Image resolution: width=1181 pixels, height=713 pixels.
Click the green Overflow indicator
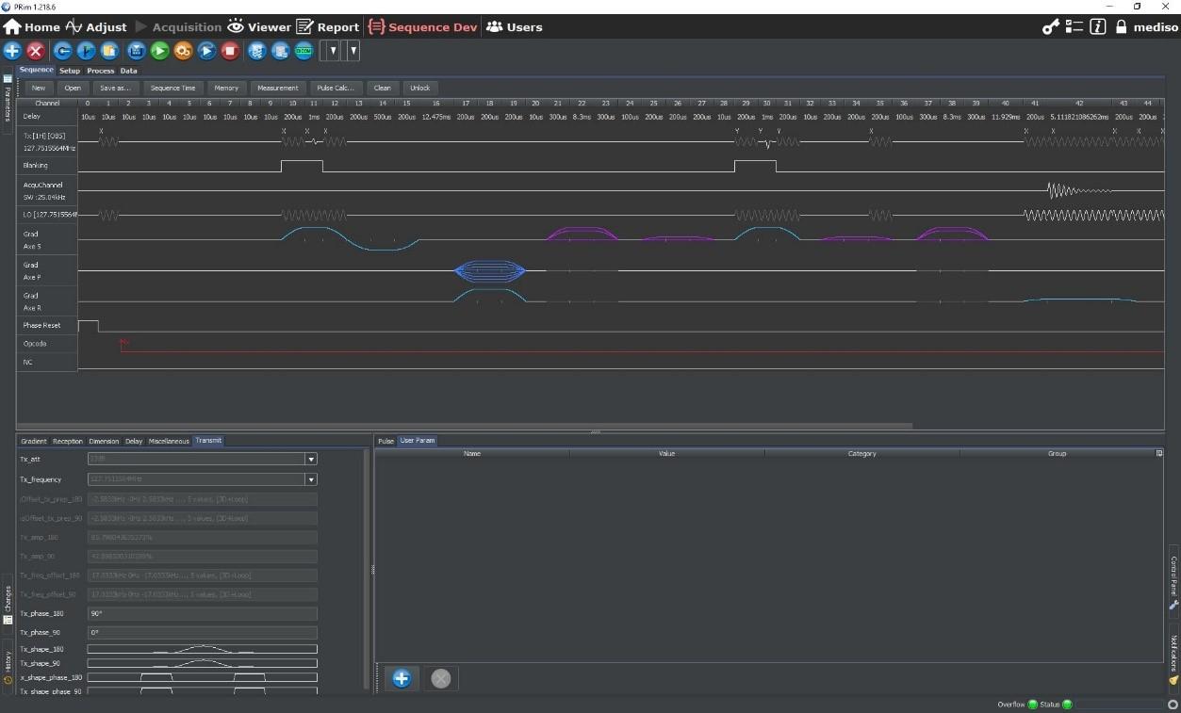[1032, 705]
